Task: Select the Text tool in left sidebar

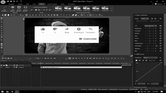Action: click(2, 33)
